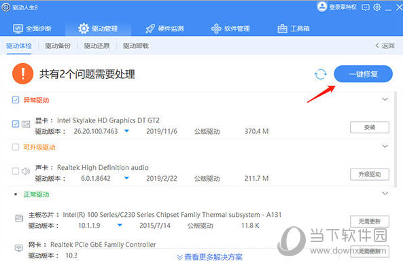Click 安装 for the graphics driver
403x261 pixels.
[370, 127]
